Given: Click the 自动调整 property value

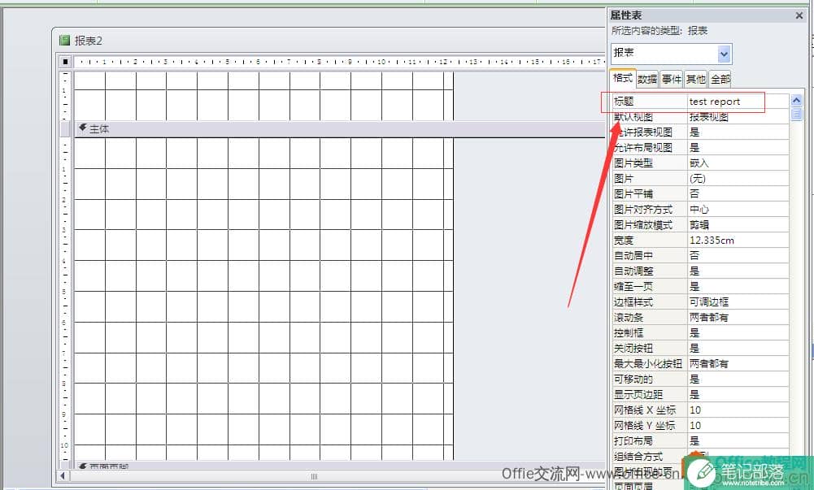Looking at the screenshot, I should [738, 271].
